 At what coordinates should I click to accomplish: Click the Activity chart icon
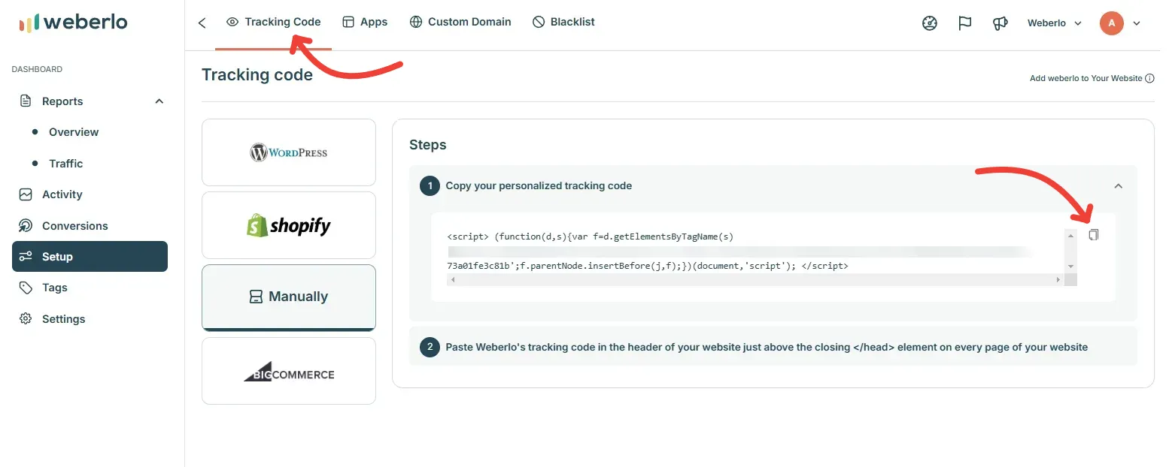click(x=26, y=194)
